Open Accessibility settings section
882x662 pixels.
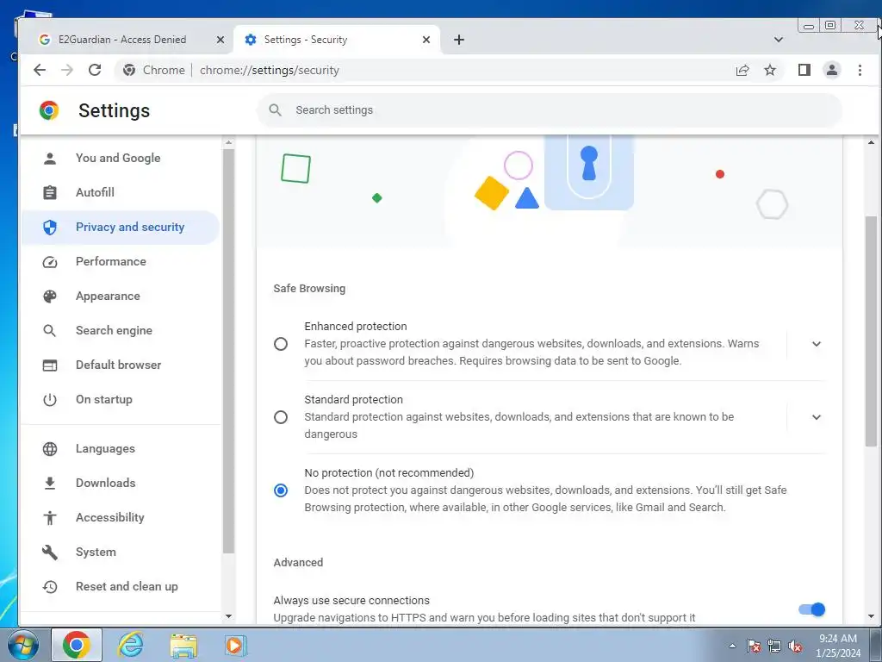tap(120, 517)
